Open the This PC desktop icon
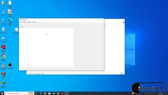 point(3,12)
